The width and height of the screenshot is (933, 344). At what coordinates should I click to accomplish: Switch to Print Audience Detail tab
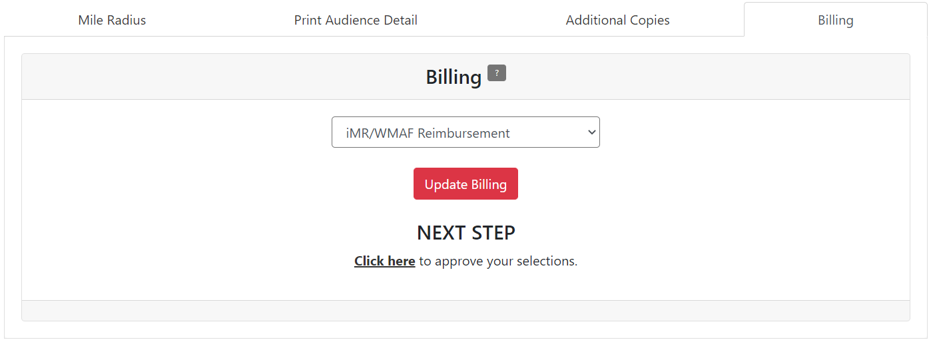tap(356, 20)
